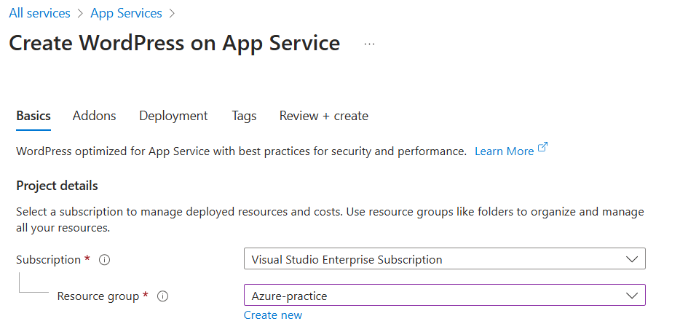Open the Learn More link
Screen dimensions: 680x324
(504, 151)
